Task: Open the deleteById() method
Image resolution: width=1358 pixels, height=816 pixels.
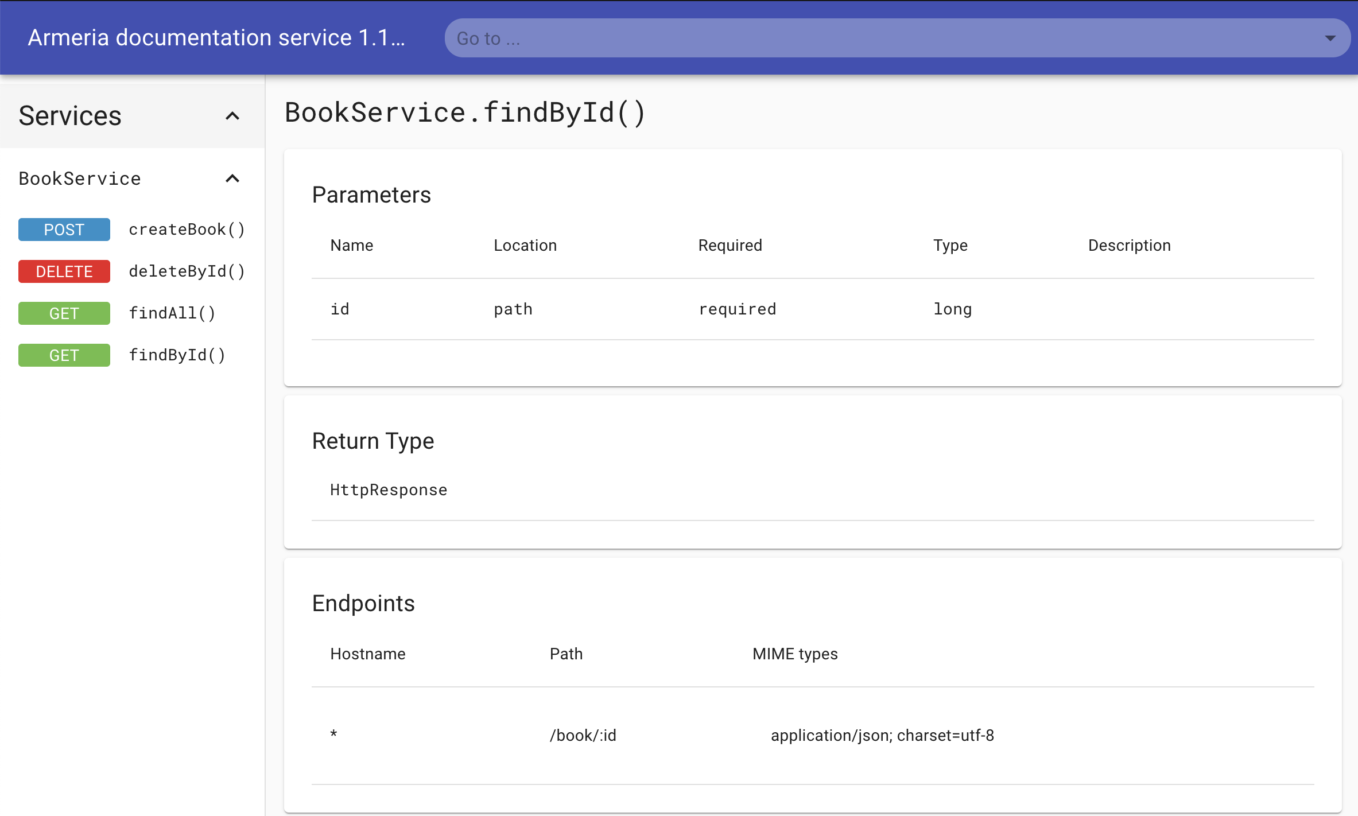Action: (187, 271)
